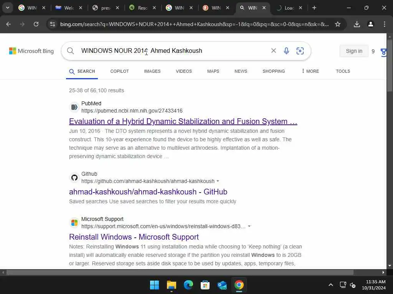The image size is (393, 294).
Task: Click the vertical scrollbar down arrow
Action: click(x=390, y=266)
